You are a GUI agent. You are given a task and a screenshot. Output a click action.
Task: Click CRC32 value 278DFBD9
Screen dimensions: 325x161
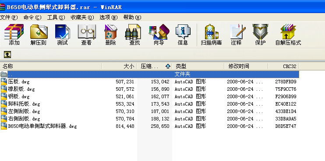[x=286, y=82]
